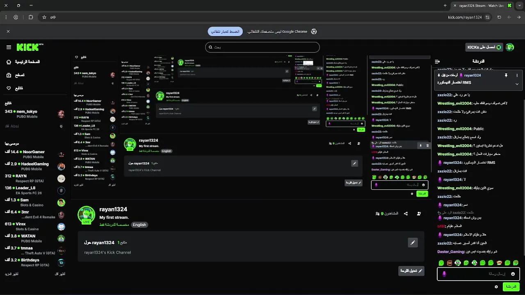Open Chrome extensions puzzle icon
The width and height of the screenshot is (525, 295).
point(31,17)
